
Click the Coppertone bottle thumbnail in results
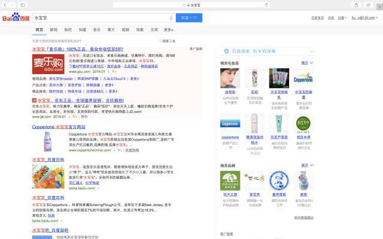click(x=48, y=142)
